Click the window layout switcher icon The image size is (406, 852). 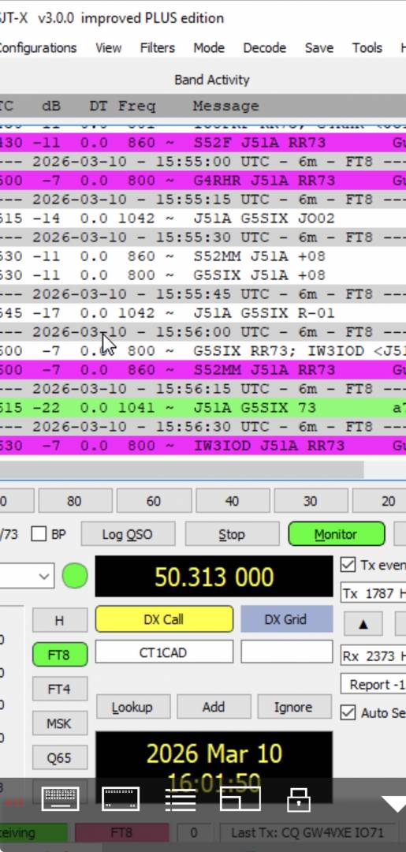[x=240, y=798]
